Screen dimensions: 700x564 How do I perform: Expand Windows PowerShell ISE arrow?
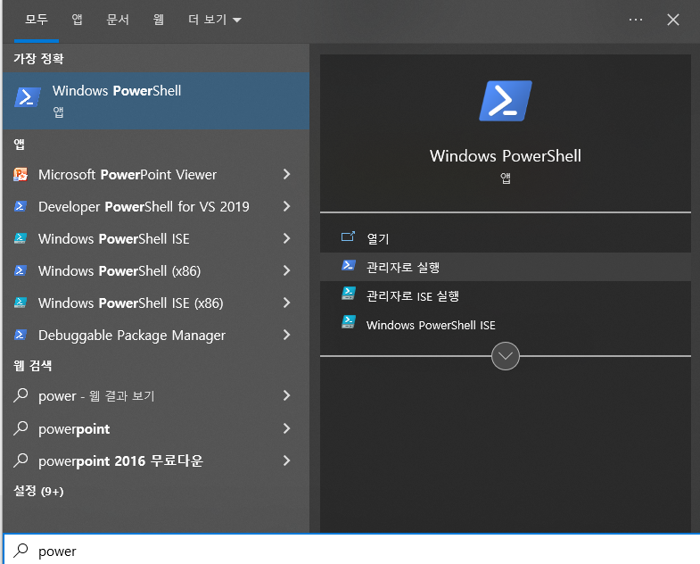click(286, 238)
